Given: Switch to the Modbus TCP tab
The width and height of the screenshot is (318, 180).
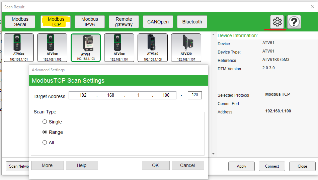Looking at the screenshot, I should click(56, 22).
